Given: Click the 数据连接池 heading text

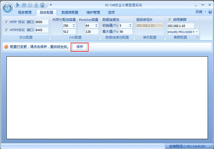Looking at the screenshot, I should pos(111,20).
